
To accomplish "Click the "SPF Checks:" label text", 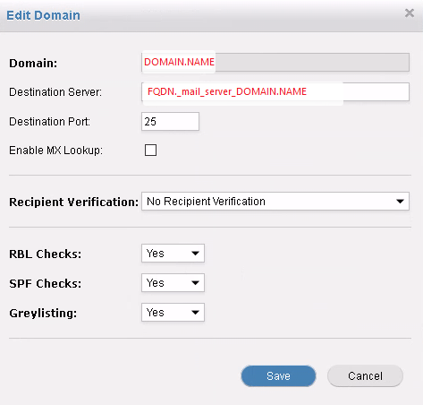I will coord(46,283).
